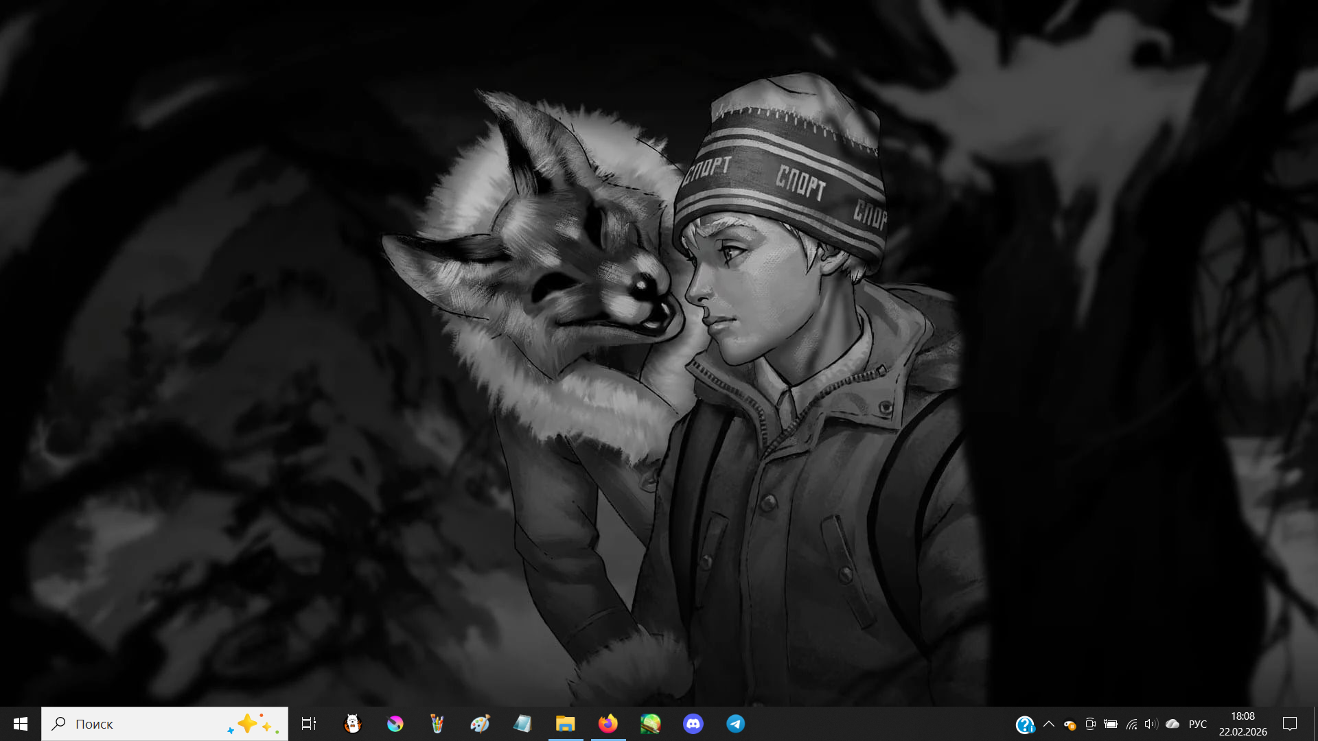Open the notification Action Center

(1290, 724)
